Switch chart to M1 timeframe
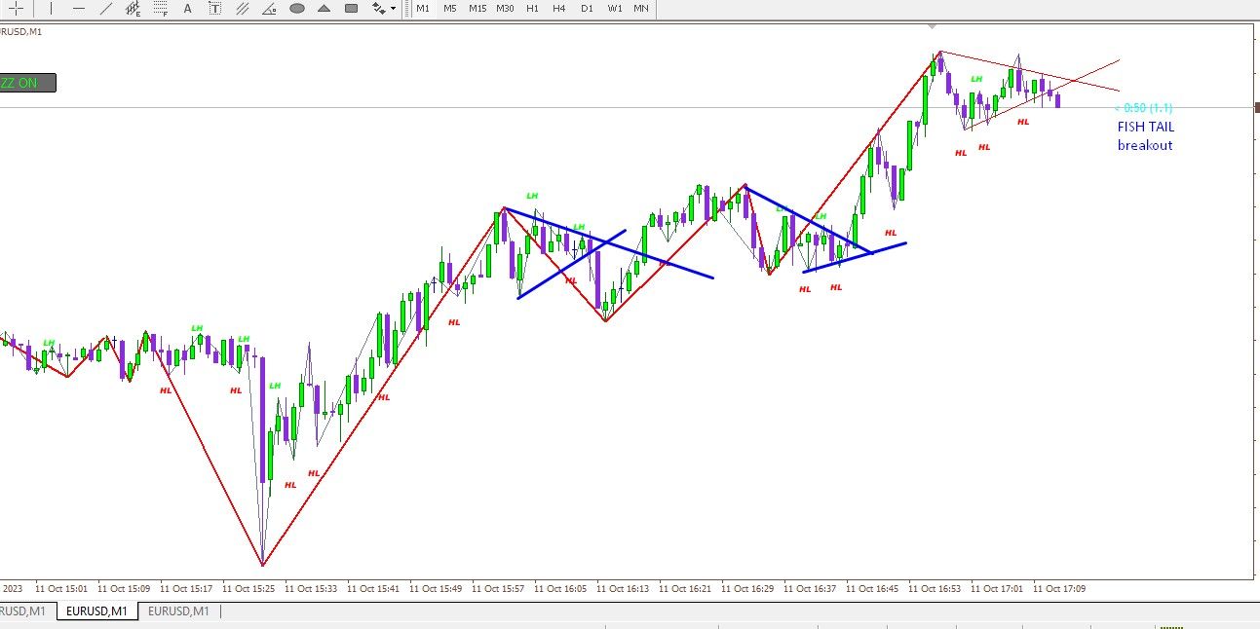Image resolution: width=1260 pixels, height=629 pixels. [x=423, y=8]
